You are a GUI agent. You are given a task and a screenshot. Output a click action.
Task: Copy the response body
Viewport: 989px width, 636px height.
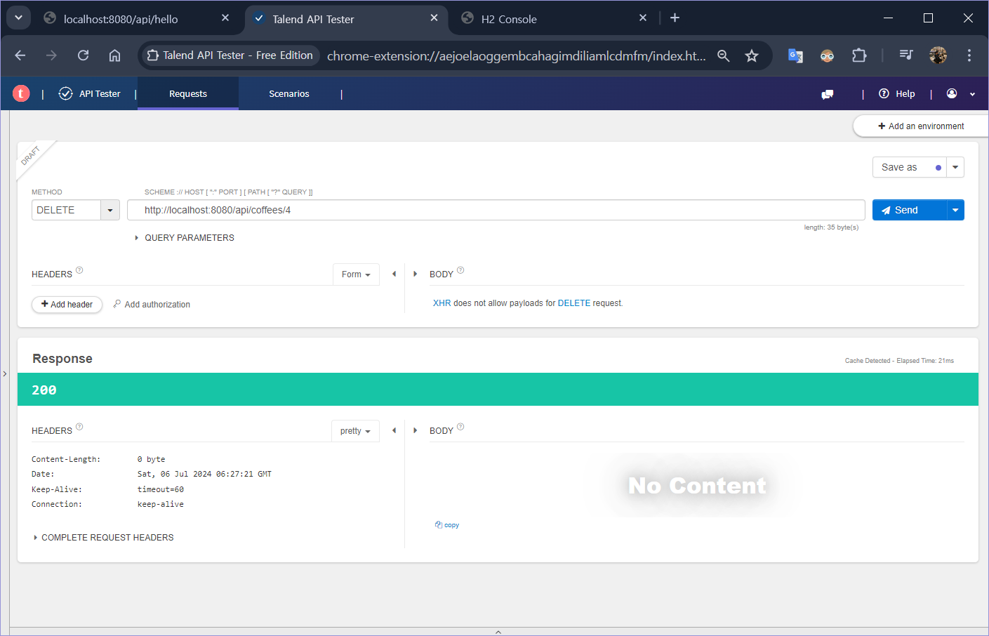[x=447, y=525]
